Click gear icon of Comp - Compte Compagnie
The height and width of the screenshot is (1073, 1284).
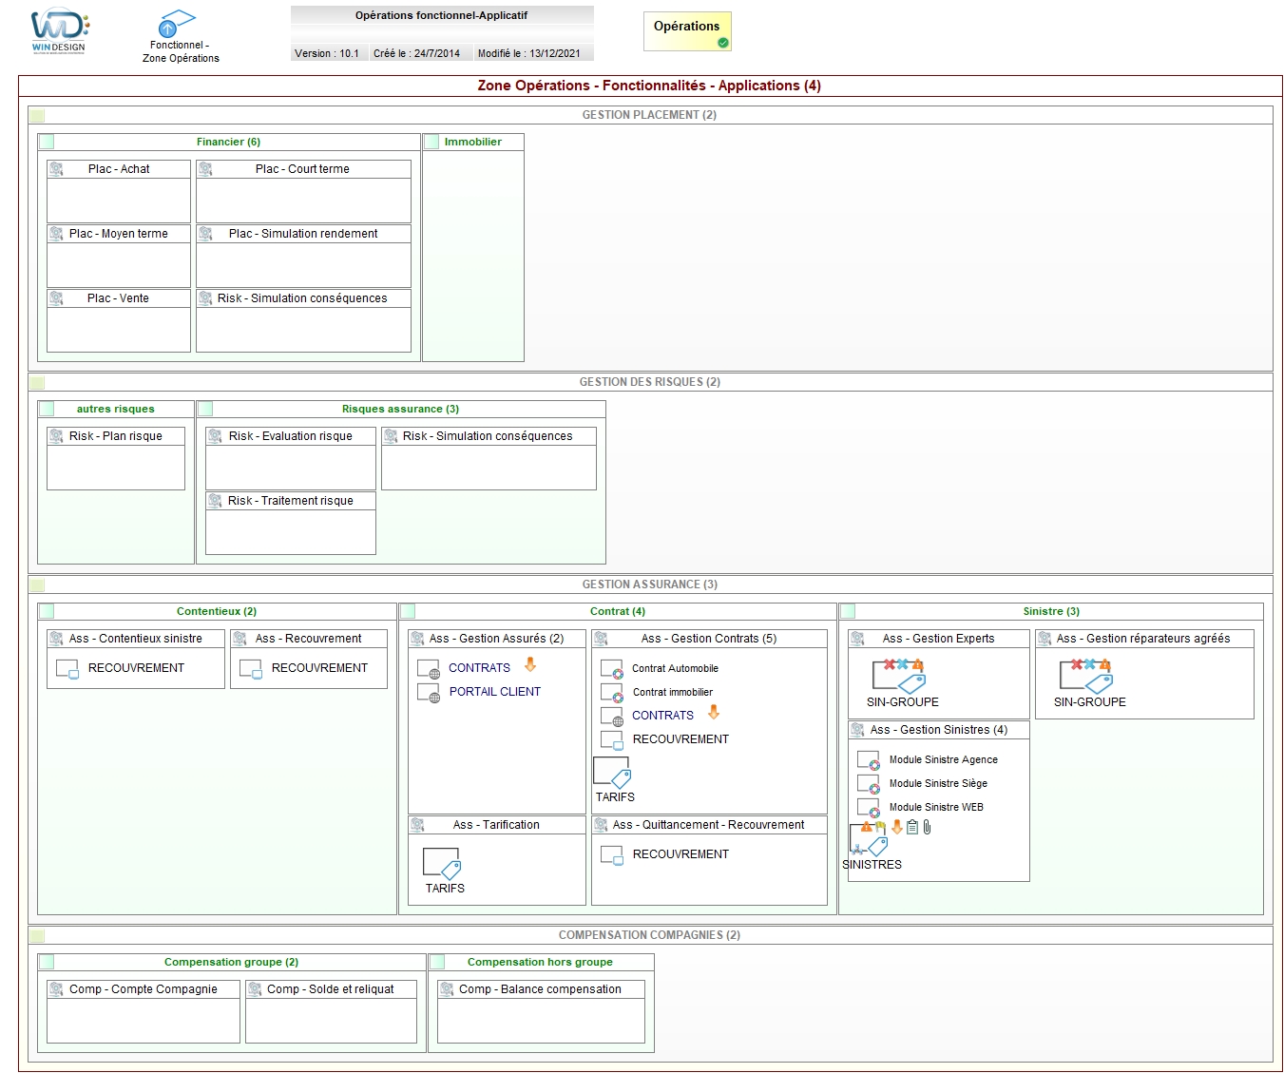[x=56, y=989]
